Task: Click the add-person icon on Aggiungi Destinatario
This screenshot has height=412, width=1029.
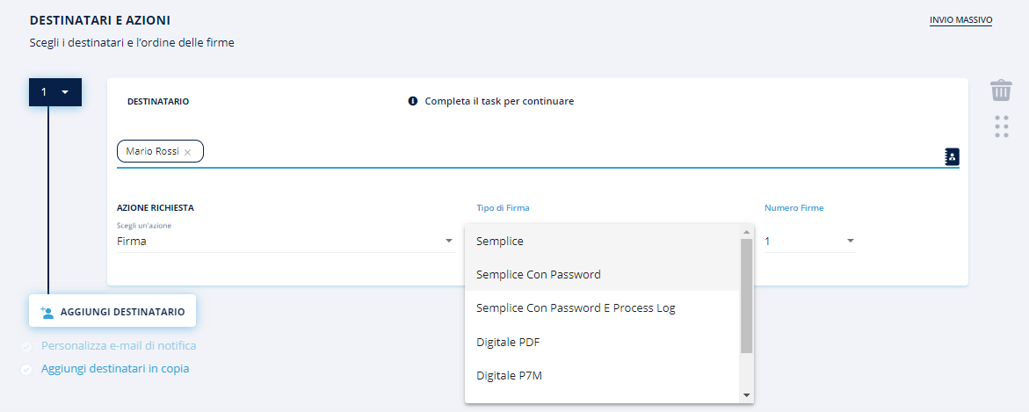Action: (47, 312)
